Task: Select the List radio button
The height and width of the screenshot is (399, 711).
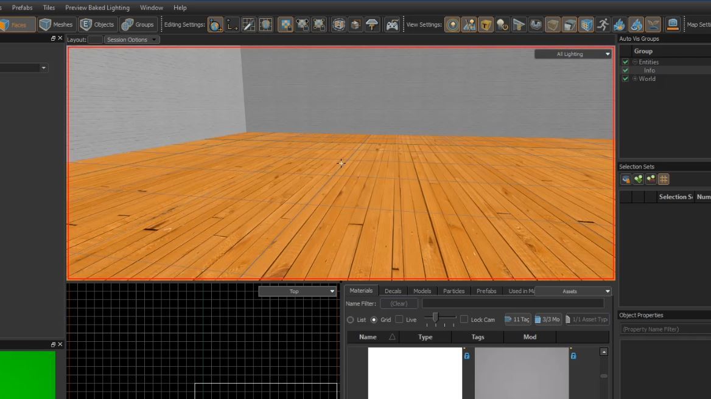Action: pos(351,319)
